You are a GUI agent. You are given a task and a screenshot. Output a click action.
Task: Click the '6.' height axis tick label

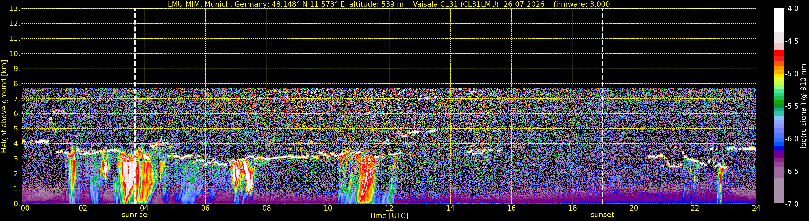click(17, 114)
